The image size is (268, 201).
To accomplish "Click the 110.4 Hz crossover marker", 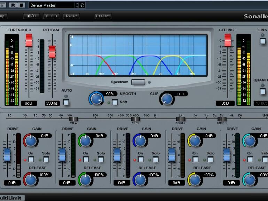I will click(73, 119).
